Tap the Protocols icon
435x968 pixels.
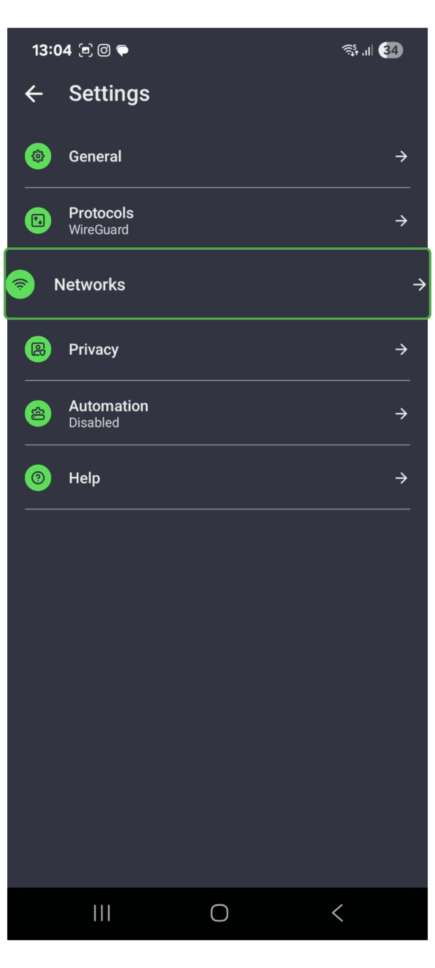coord(38,220)
